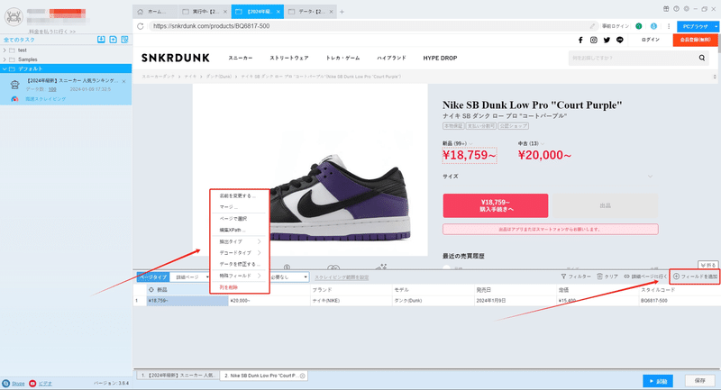The image size is (721, 390).
Task: Click the Twitter bird icon
Action: [x=607, y=40]
